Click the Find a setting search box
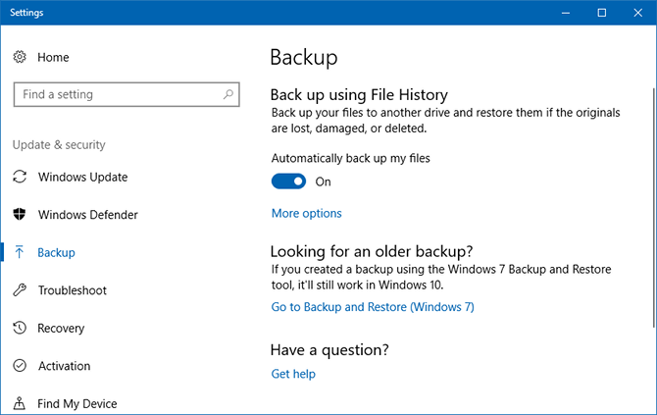The width and height of the screenshot is (657, 415). pyautogui.click(x=118, y=94)
